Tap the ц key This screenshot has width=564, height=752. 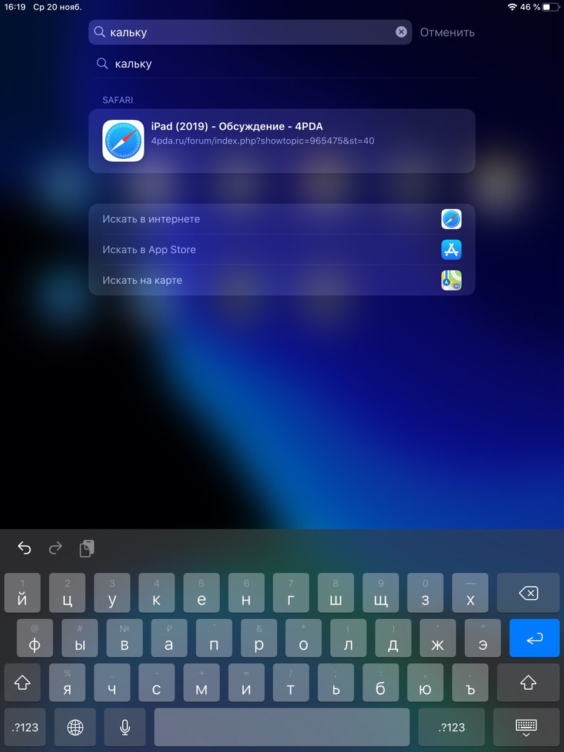coord(67,593)
